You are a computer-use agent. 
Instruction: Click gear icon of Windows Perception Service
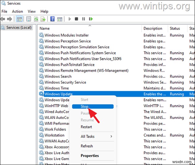41,41
